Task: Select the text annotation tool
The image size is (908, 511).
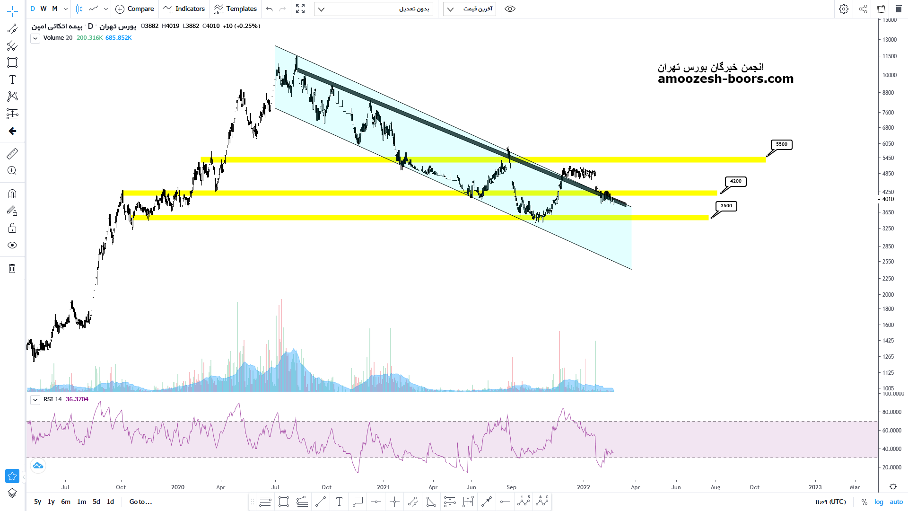Action: pyautogui.click(x=12, y=79)
